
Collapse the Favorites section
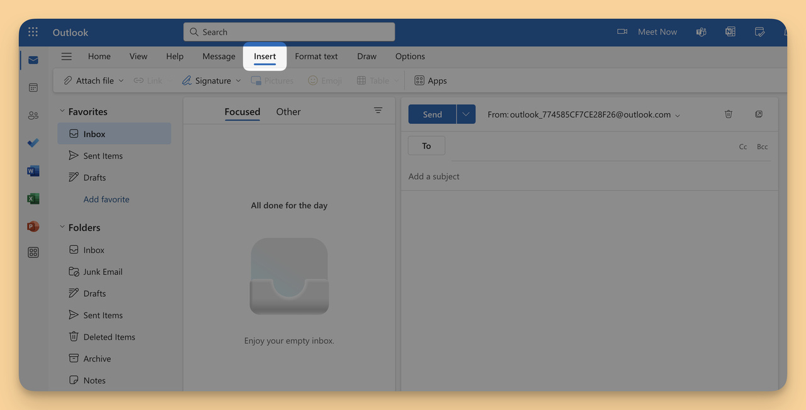click(x=62, y=111)
